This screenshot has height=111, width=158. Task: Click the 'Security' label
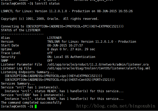pyautogui.click(x=8, y=57)
